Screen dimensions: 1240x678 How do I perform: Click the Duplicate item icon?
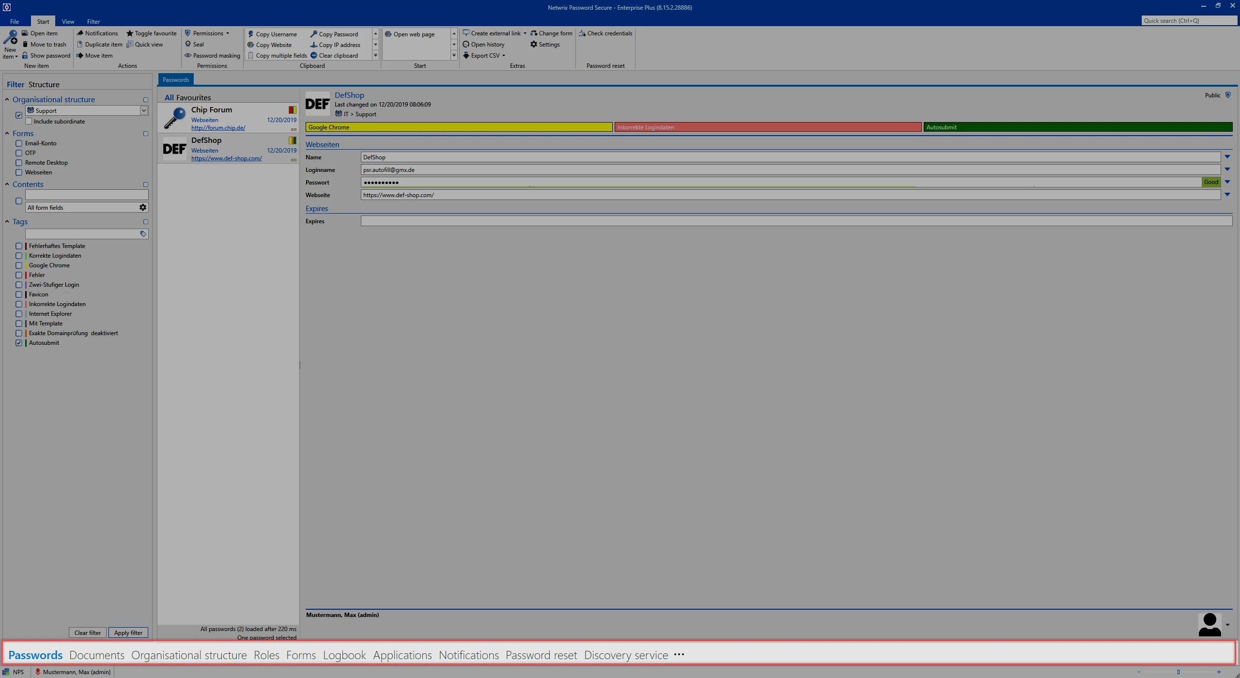pyautogui.click(x=80, y=45)
